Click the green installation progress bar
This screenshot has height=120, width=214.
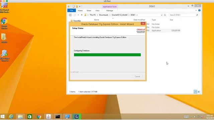[107, 55]
